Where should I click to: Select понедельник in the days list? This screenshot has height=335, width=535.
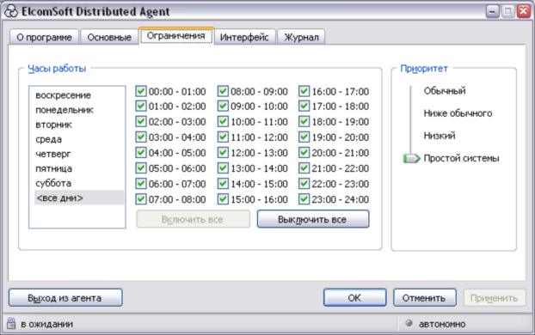tap(65, 110)
